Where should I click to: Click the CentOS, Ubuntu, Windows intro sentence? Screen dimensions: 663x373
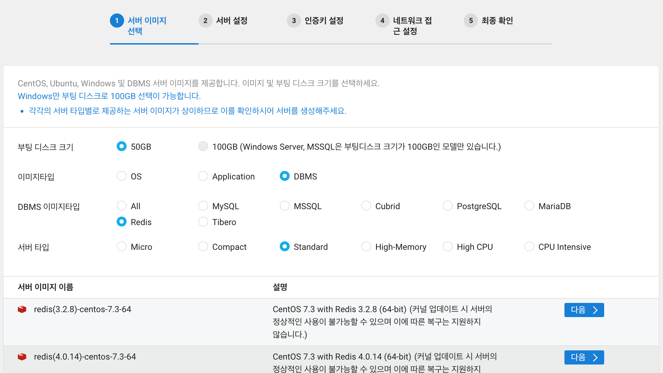coord(199,83)
